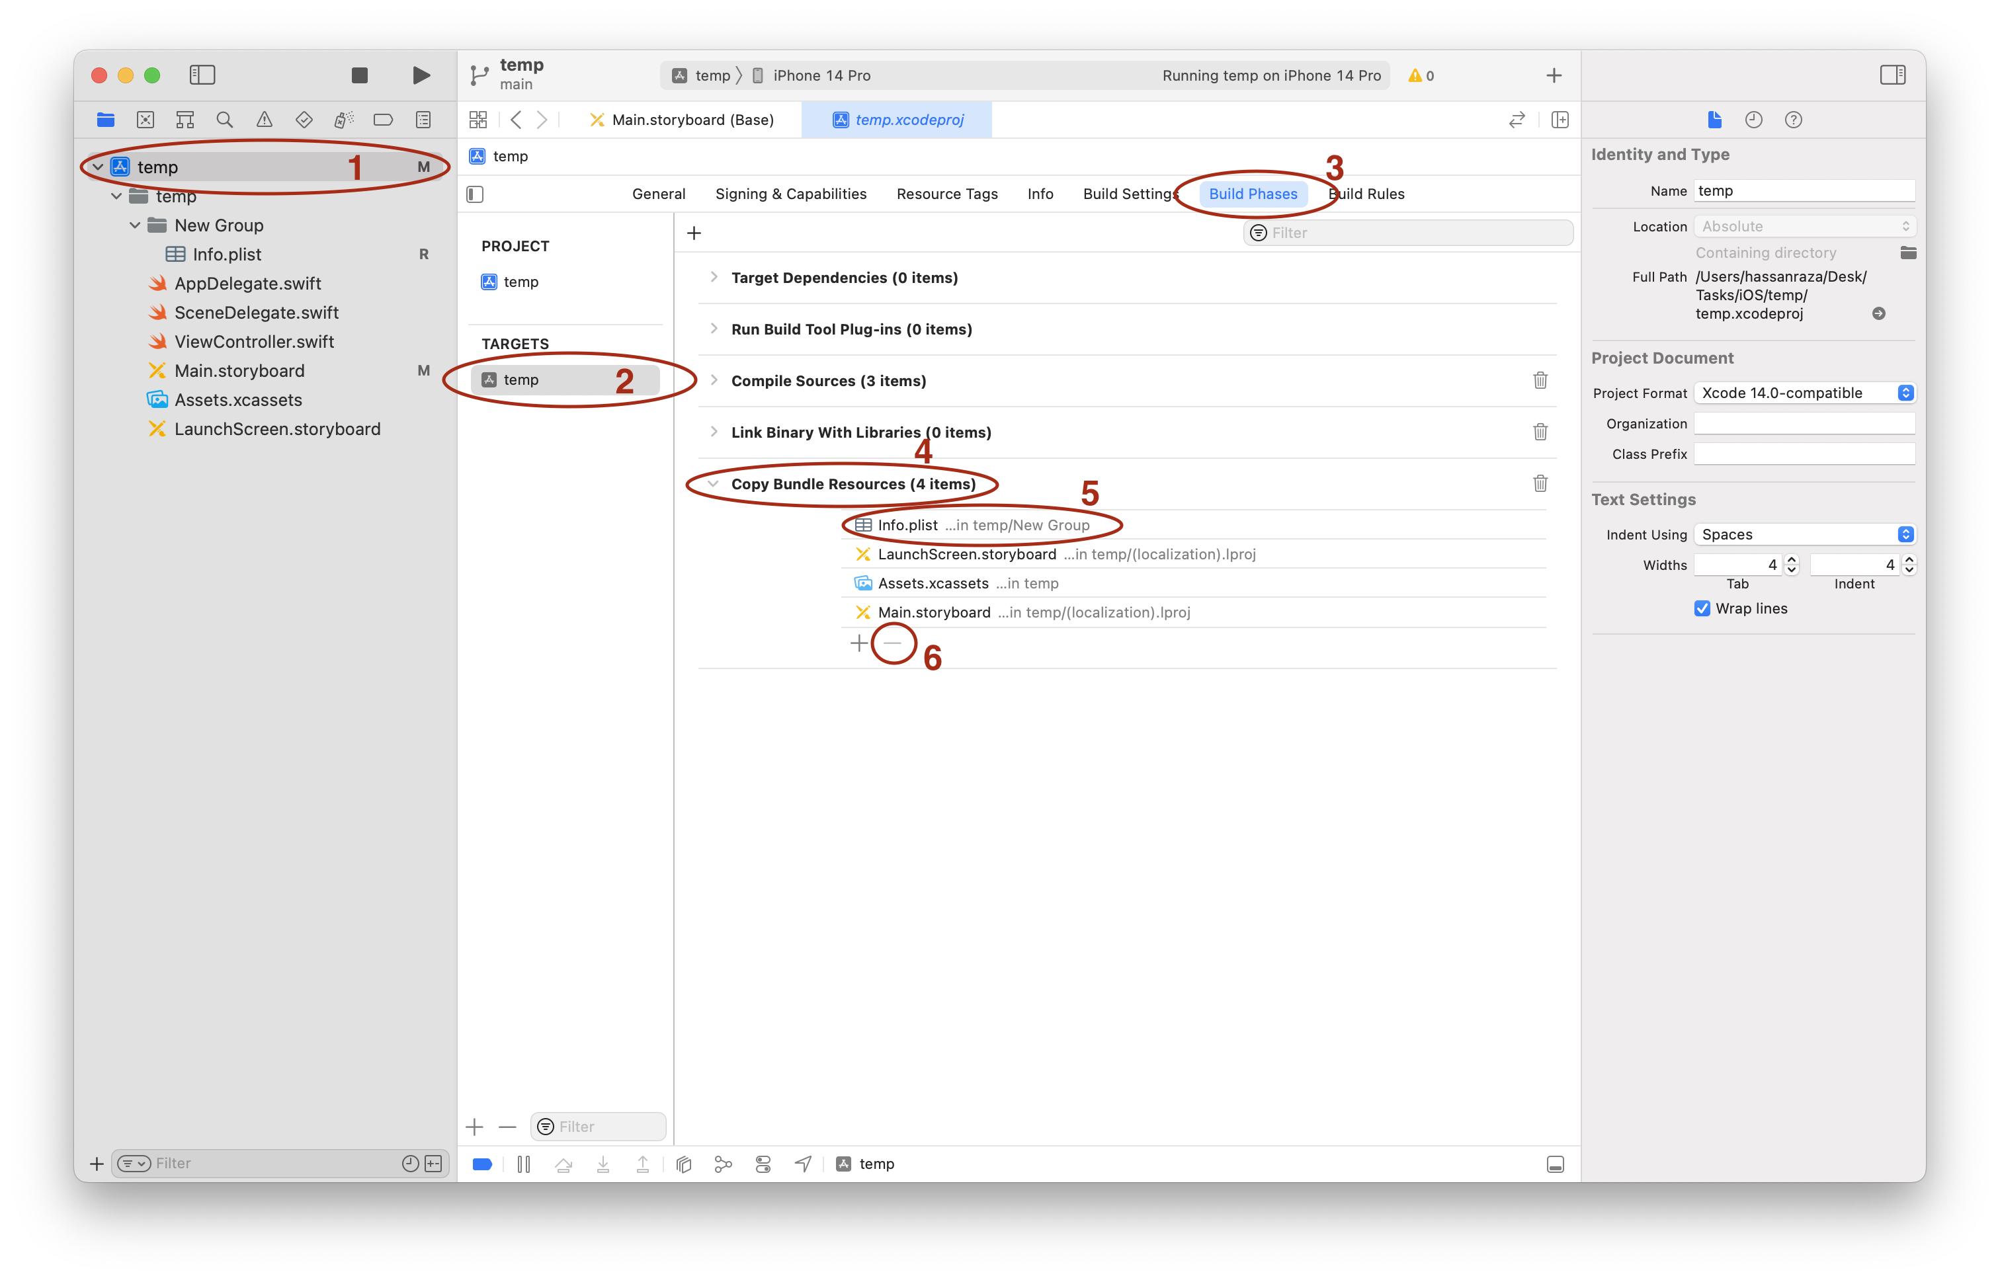
Task: Open the Project Format dropdown
Action: [x=1804, y=393]
